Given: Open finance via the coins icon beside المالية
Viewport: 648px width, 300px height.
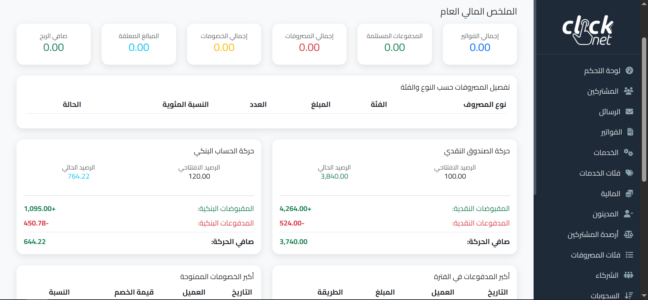Looking at the screenshot, I should (x=630, y=193).
